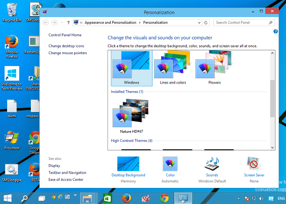
Task: Click the Action Center notification tray icon
Action: (x=271, y=198)
